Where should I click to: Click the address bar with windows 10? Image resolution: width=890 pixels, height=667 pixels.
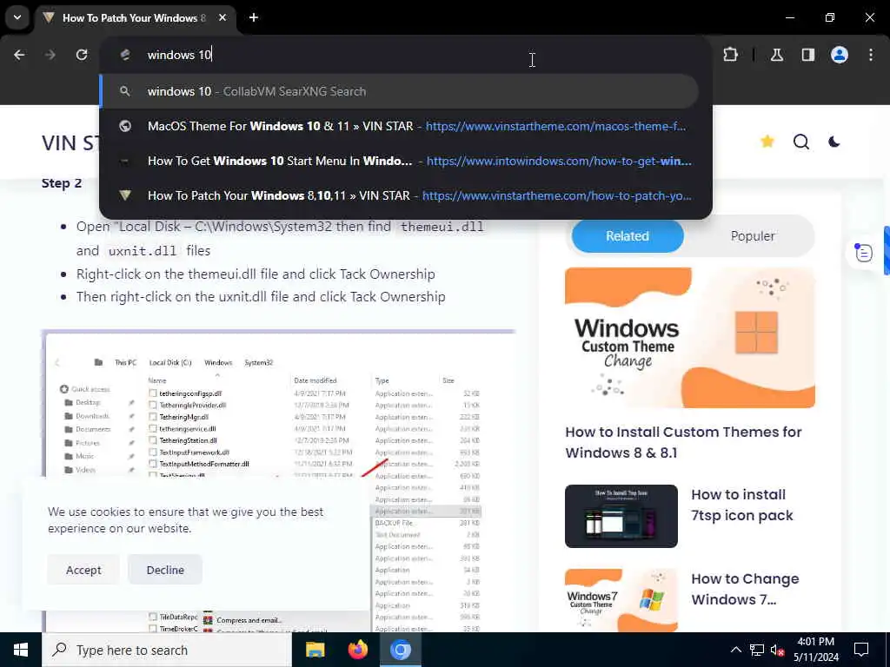(406, 55)
